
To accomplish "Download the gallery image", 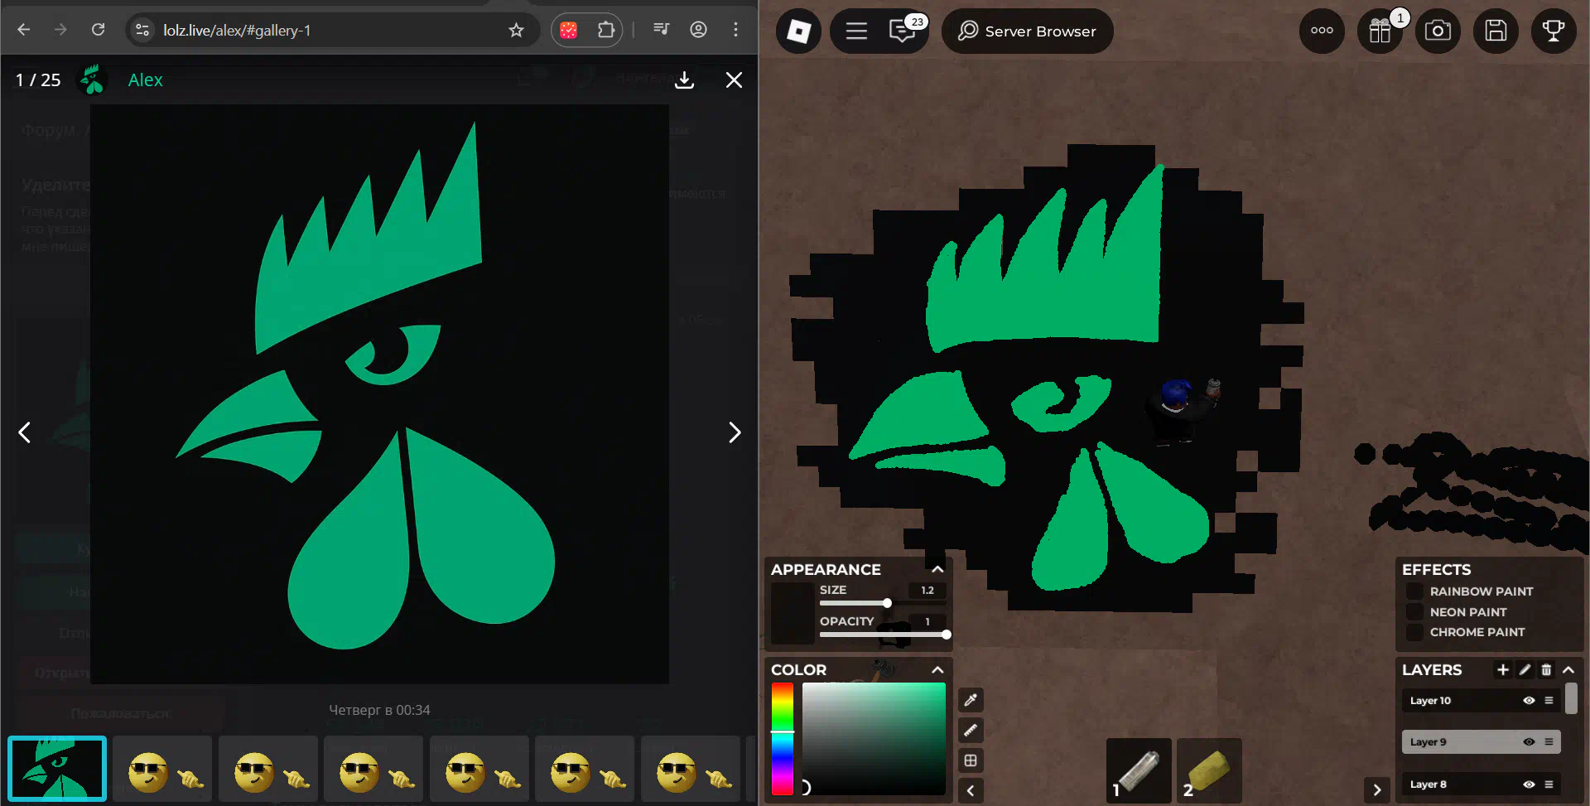I will click(684, 80).
